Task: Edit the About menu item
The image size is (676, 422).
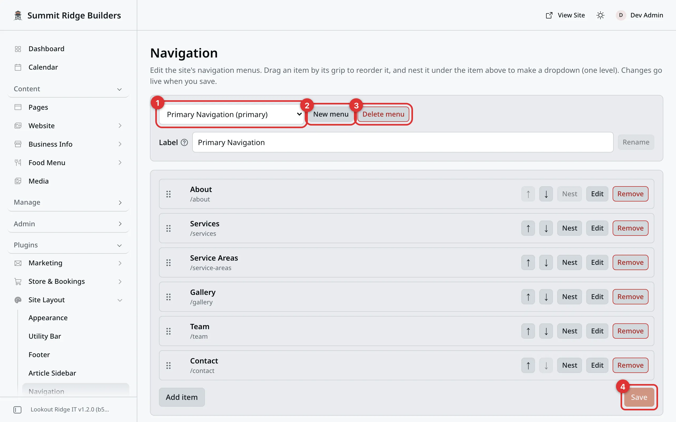Action: coord(597,194)
